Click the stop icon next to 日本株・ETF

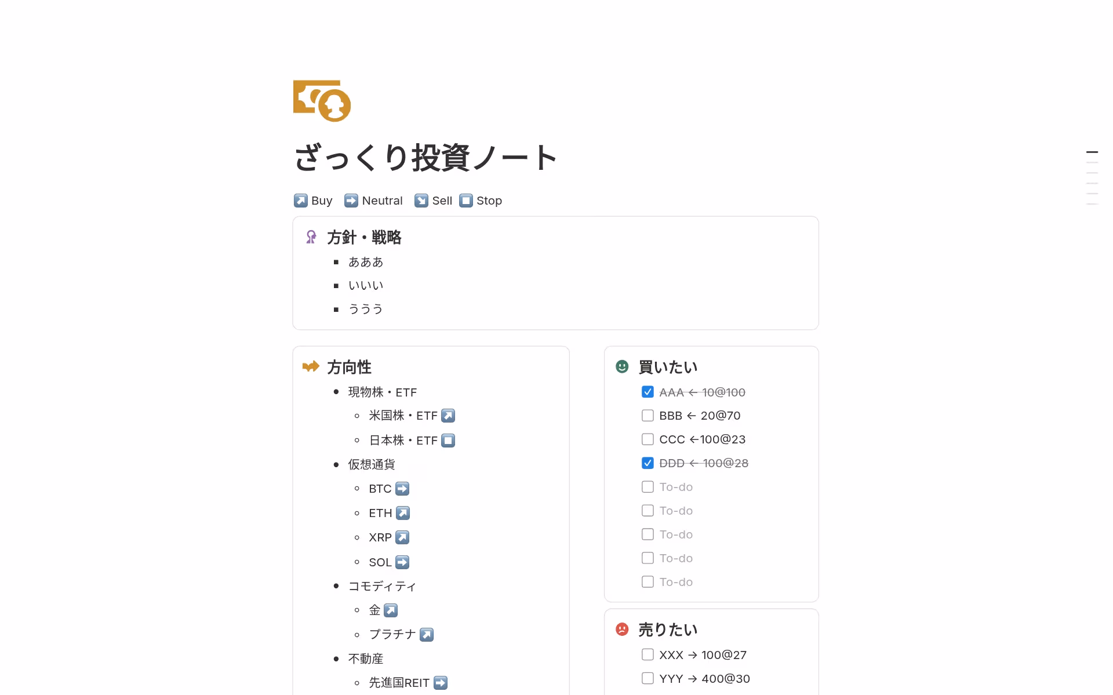coord(448,441)
